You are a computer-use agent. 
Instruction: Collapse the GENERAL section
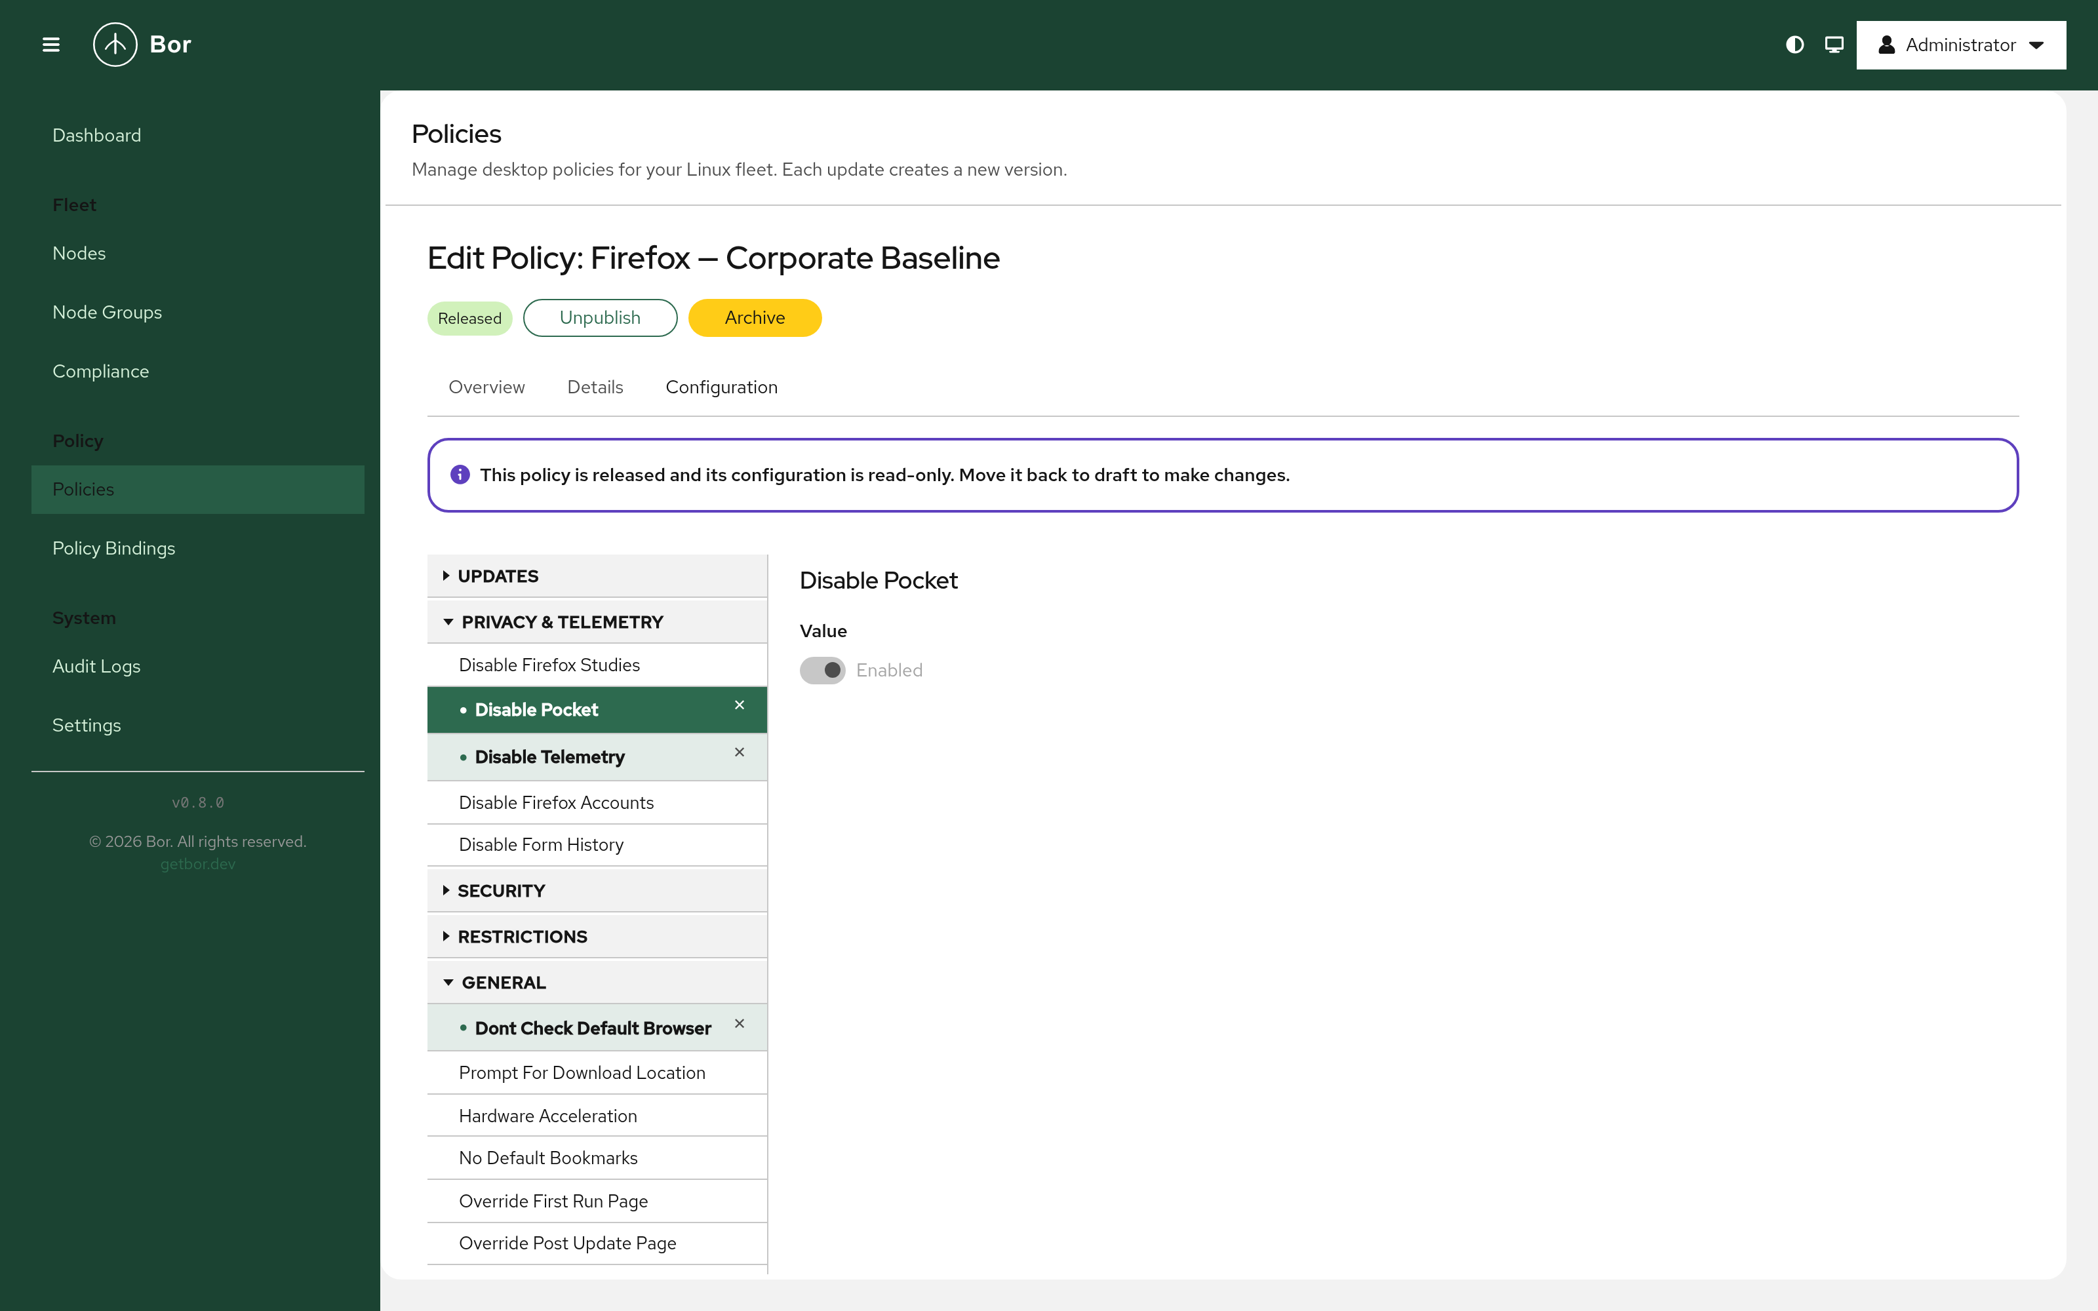(597, 983)
